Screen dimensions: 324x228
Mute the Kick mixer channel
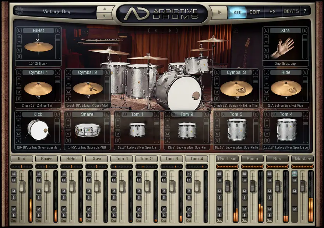click(14, 191)
